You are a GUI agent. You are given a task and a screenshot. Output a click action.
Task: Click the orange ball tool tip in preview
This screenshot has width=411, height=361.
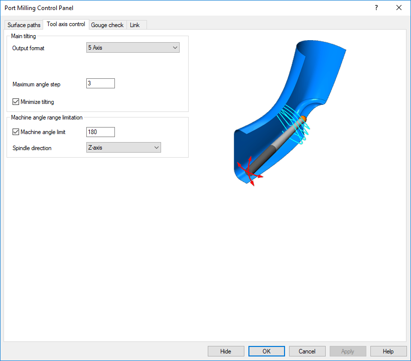(303, 118)
